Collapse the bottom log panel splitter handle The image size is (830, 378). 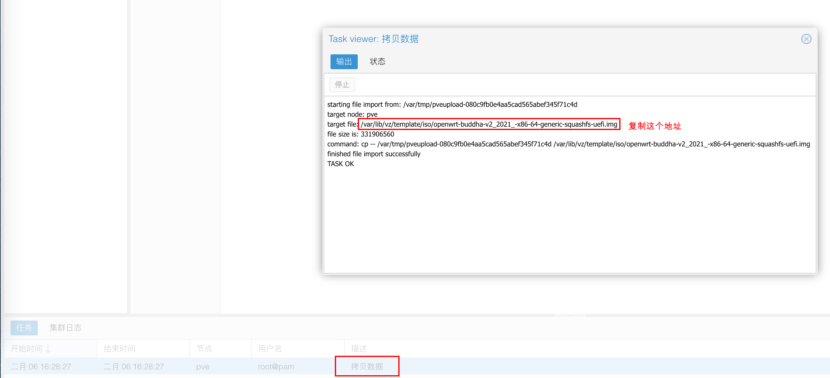570,315
